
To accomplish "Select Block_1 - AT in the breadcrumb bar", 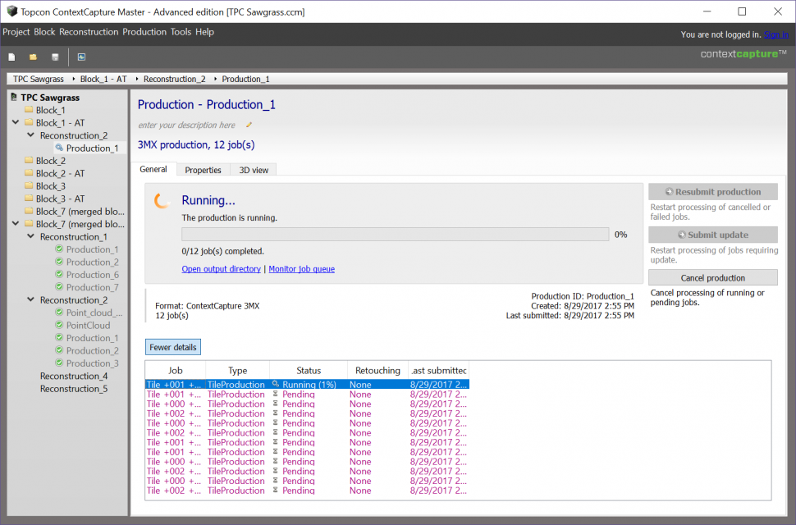I will 103,79.
